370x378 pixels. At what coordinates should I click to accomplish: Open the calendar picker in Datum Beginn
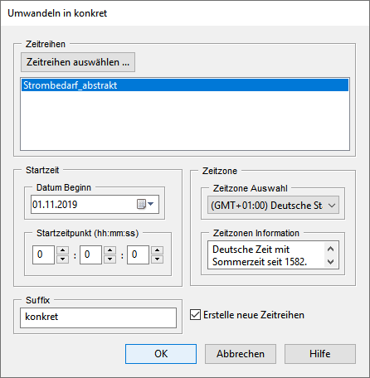pyautogui.click(x=145, y=204)
